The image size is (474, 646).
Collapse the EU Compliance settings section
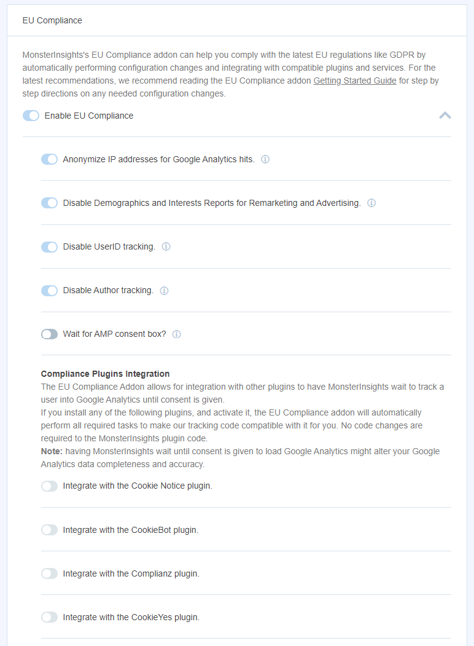click(445, 116)
